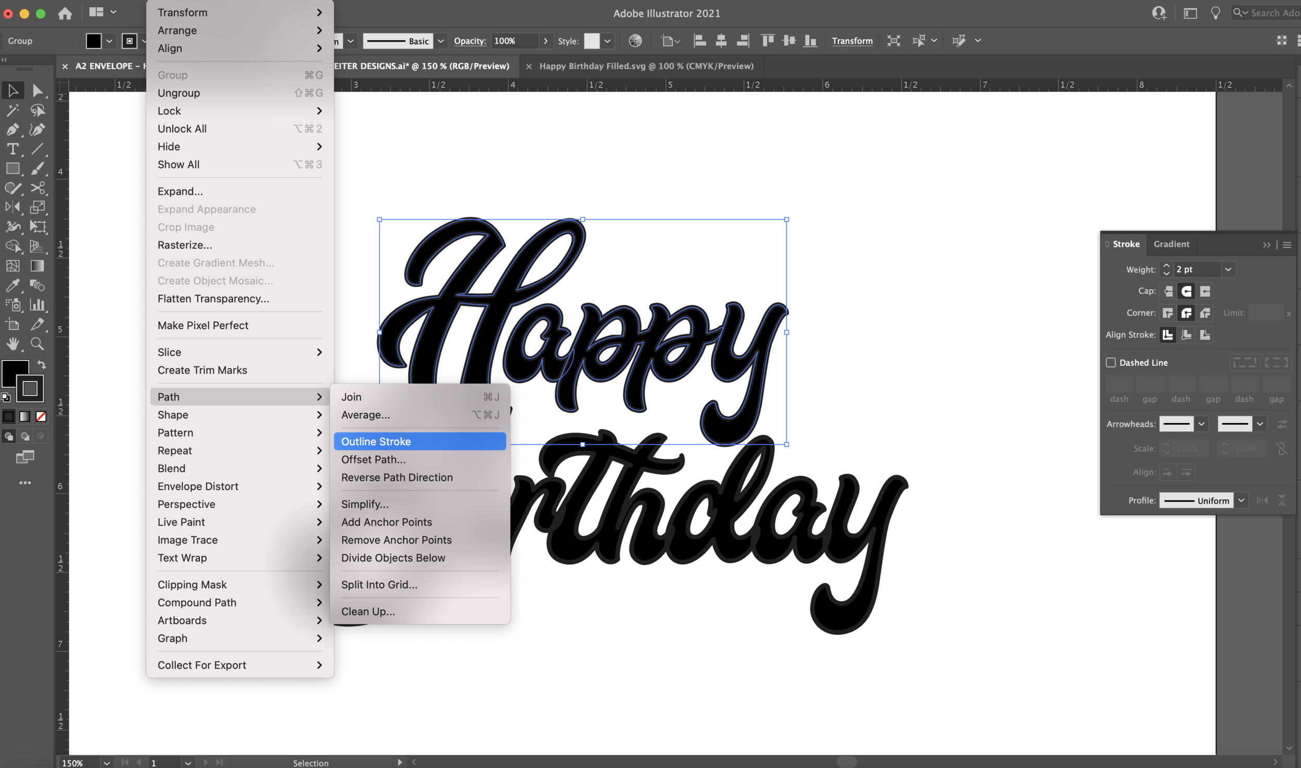The image size is (1301, 768).
Task: Select the Direct Selection tool
Action: click(37, 91)
